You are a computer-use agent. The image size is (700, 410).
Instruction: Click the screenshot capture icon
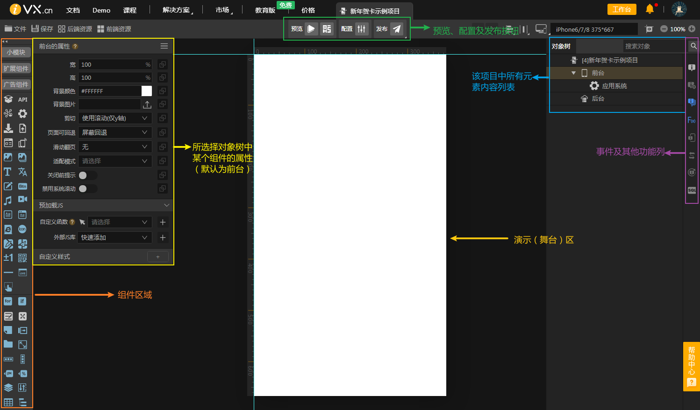(649, 29)
